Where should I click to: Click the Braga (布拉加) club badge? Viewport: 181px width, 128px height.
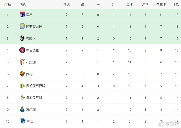click(22, 62)
